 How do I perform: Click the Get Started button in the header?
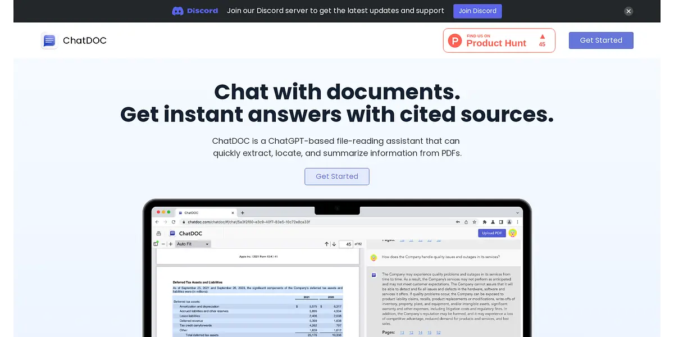[x=600, y=40]
